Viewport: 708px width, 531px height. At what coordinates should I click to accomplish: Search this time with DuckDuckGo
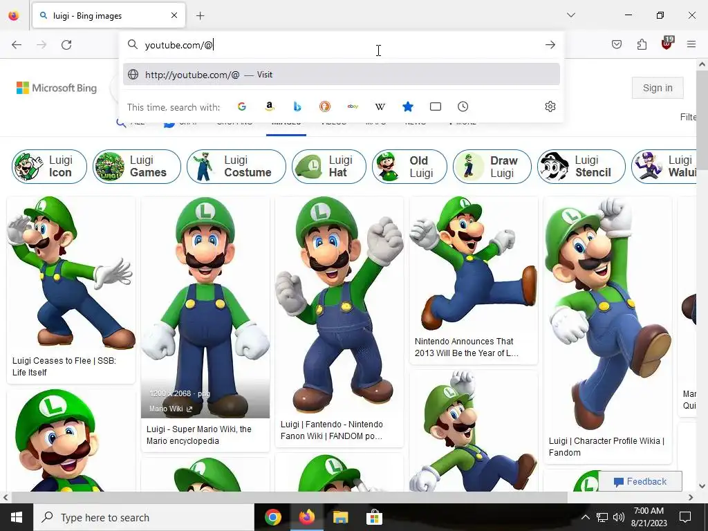pos(325,106)
